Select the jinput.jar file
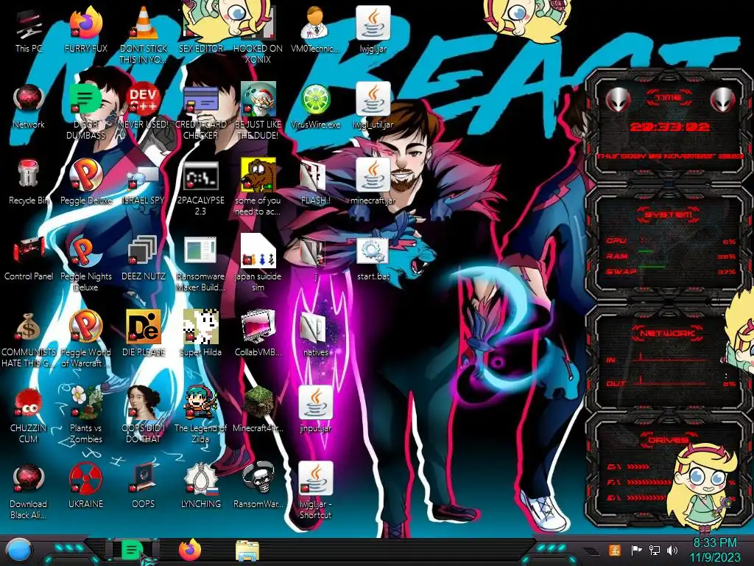Image resolution: width=754 pixels, height=566 pixels. 315,403
